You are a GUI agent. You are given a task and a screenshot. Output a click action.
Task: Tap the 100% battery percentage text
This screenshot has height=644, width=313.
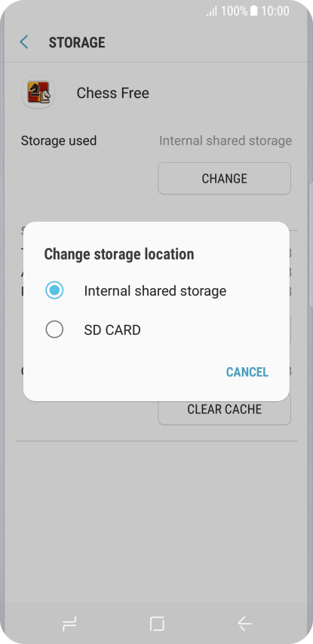234,11
